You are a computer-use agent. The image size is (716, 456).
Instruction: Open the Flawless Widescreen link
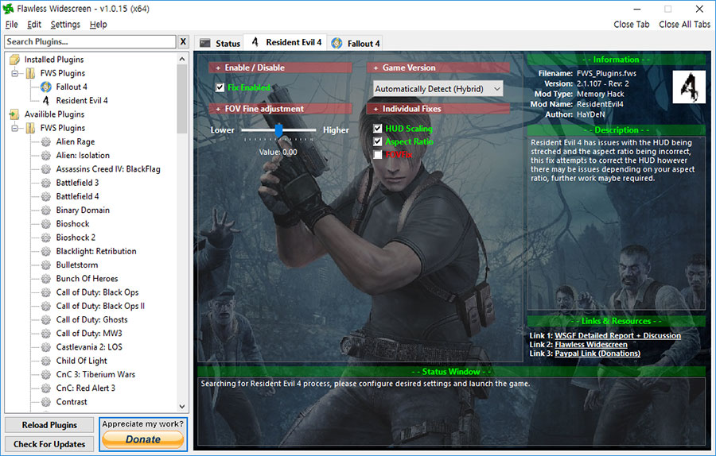tap(591, 345)
